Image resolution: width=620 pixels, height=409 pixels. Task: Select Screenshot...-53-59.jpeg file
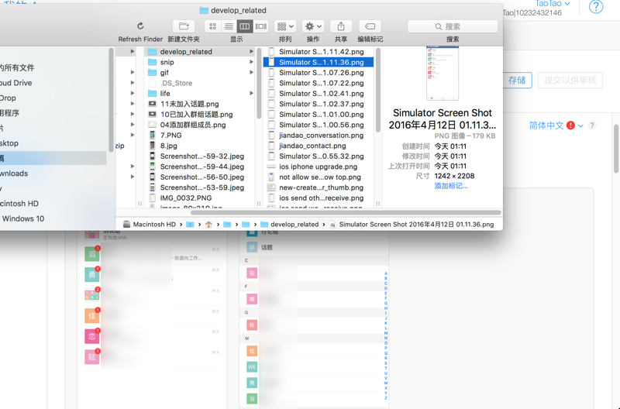[x=201, y=187]
